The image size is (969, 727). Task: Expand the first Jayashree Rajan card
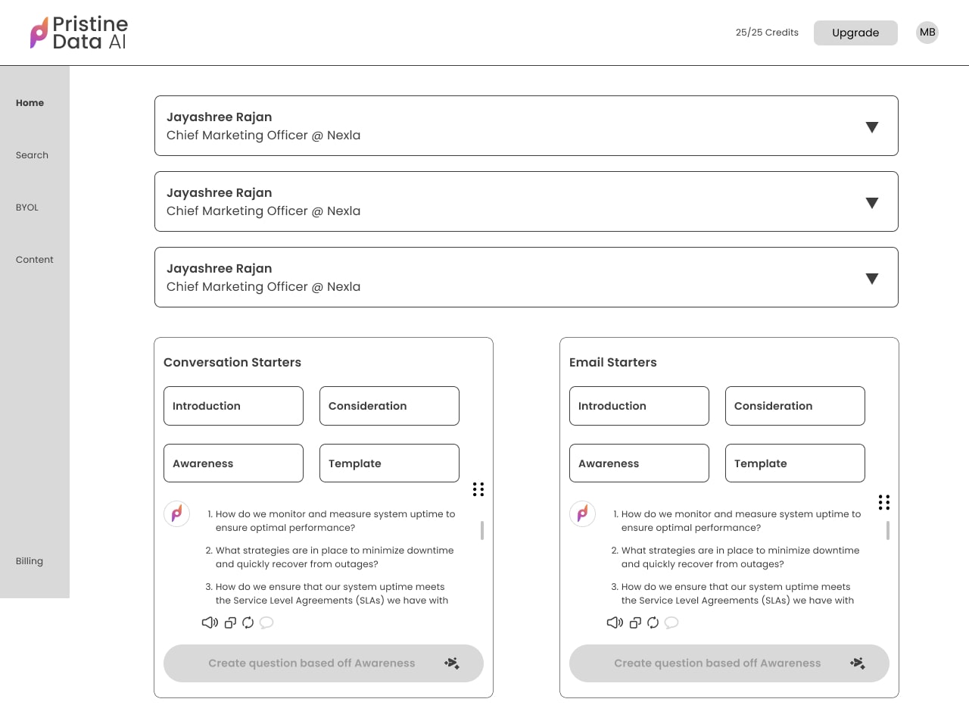pyautogui.click(x=872, y=127)
